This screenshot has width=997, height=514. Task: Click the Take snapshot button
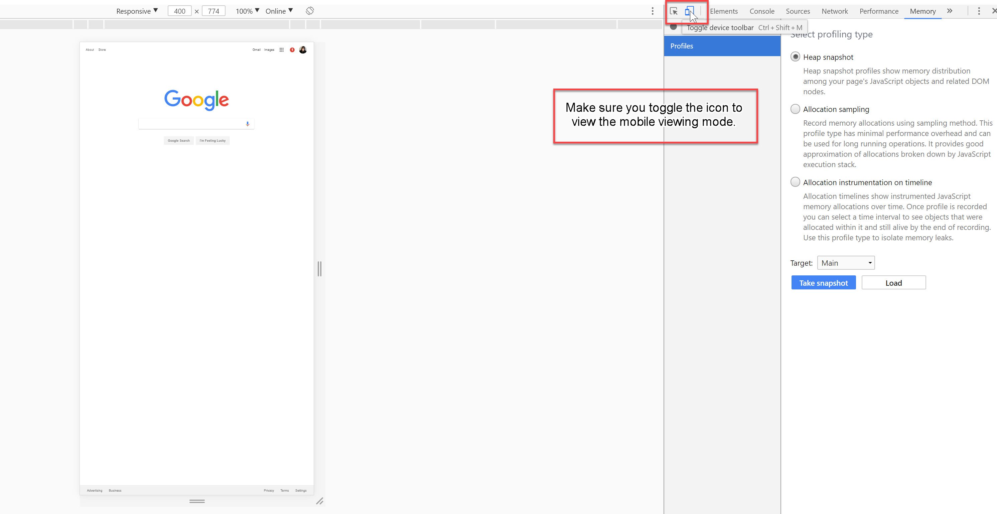pos(823,283)
